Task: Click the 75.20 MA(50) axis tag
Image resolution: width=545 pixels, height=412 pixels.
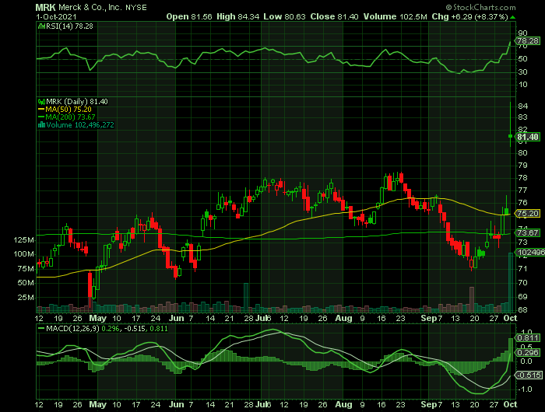Action: pos(528,214)
